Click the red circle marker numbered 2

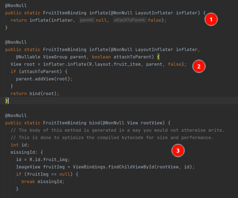[199, 66]
